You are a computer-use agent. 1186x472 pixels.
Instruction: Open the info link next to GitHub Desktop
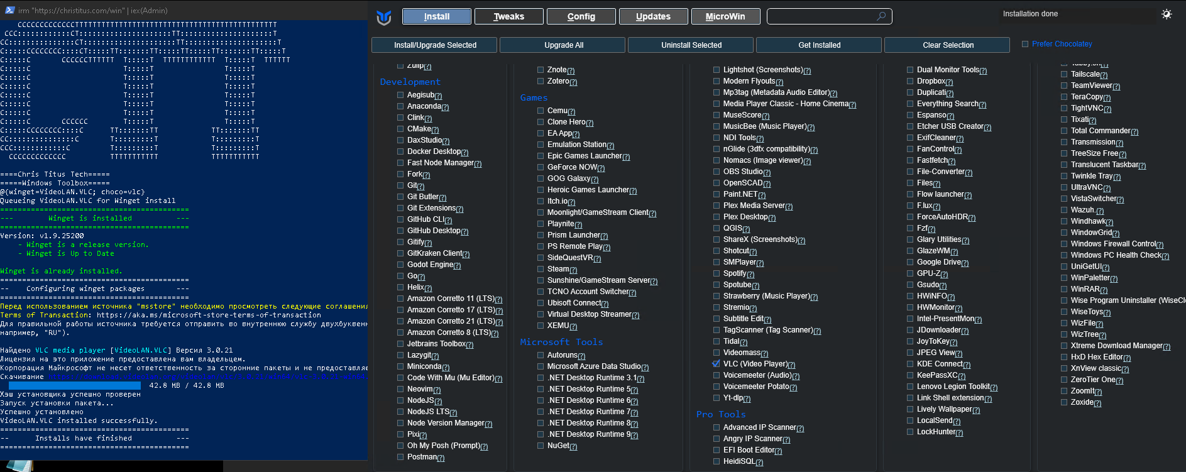point(464,232)
